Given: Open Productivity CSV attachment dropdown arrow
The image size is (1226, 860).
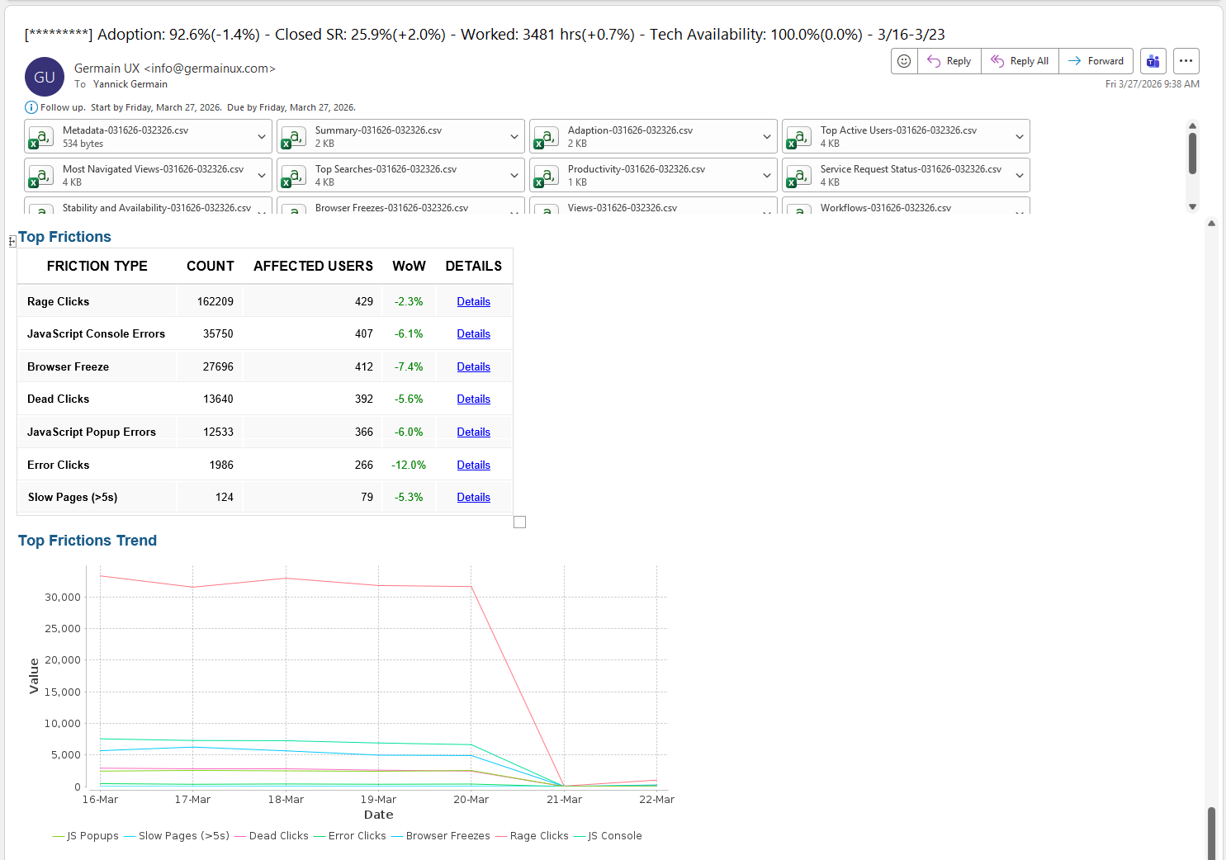Looking at the screenshot, I should [766, 176].
